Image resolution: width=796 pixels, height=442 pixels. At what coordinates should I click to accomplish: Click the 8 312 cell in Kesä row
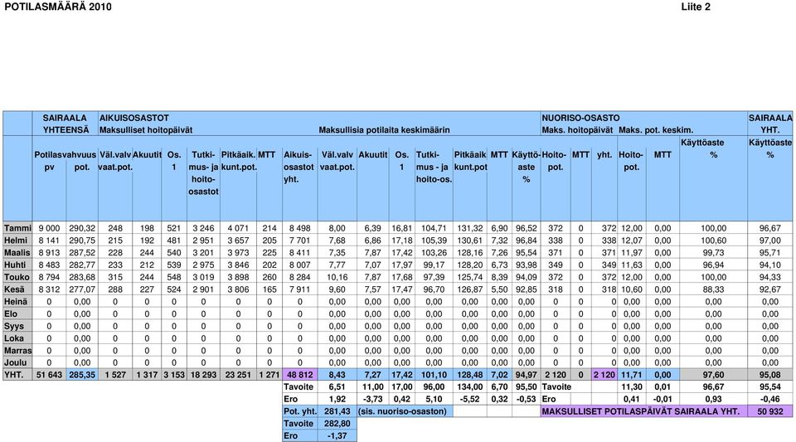[49, 289]
